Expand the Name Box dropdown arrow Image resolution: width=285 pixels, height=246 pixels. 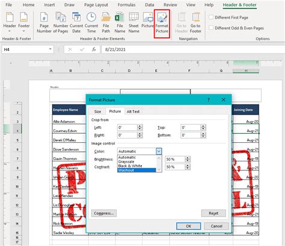coord(50,49)
